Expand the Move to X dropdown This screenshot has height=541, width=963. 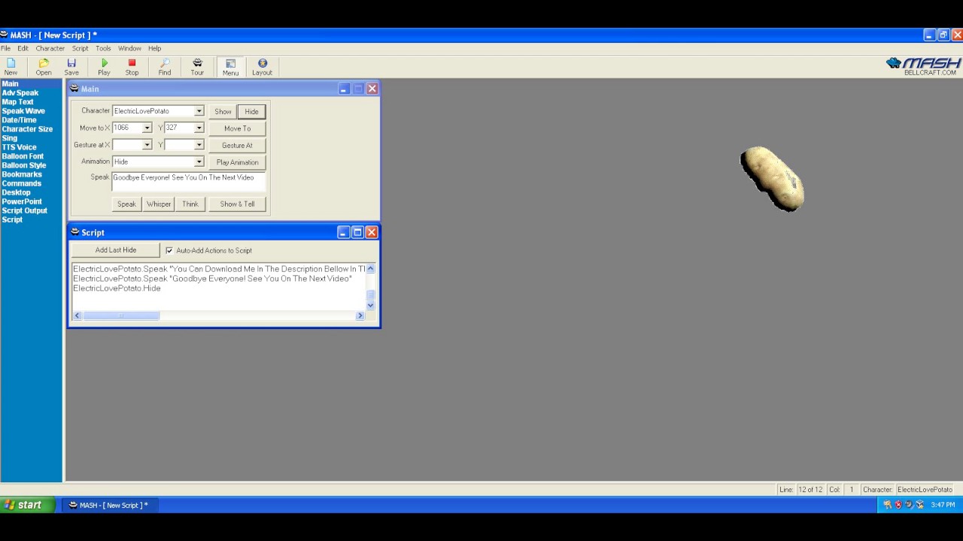coord(147,128)
